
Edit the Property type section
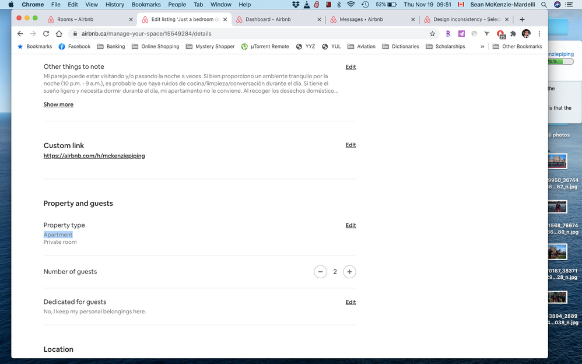[350, 225]
